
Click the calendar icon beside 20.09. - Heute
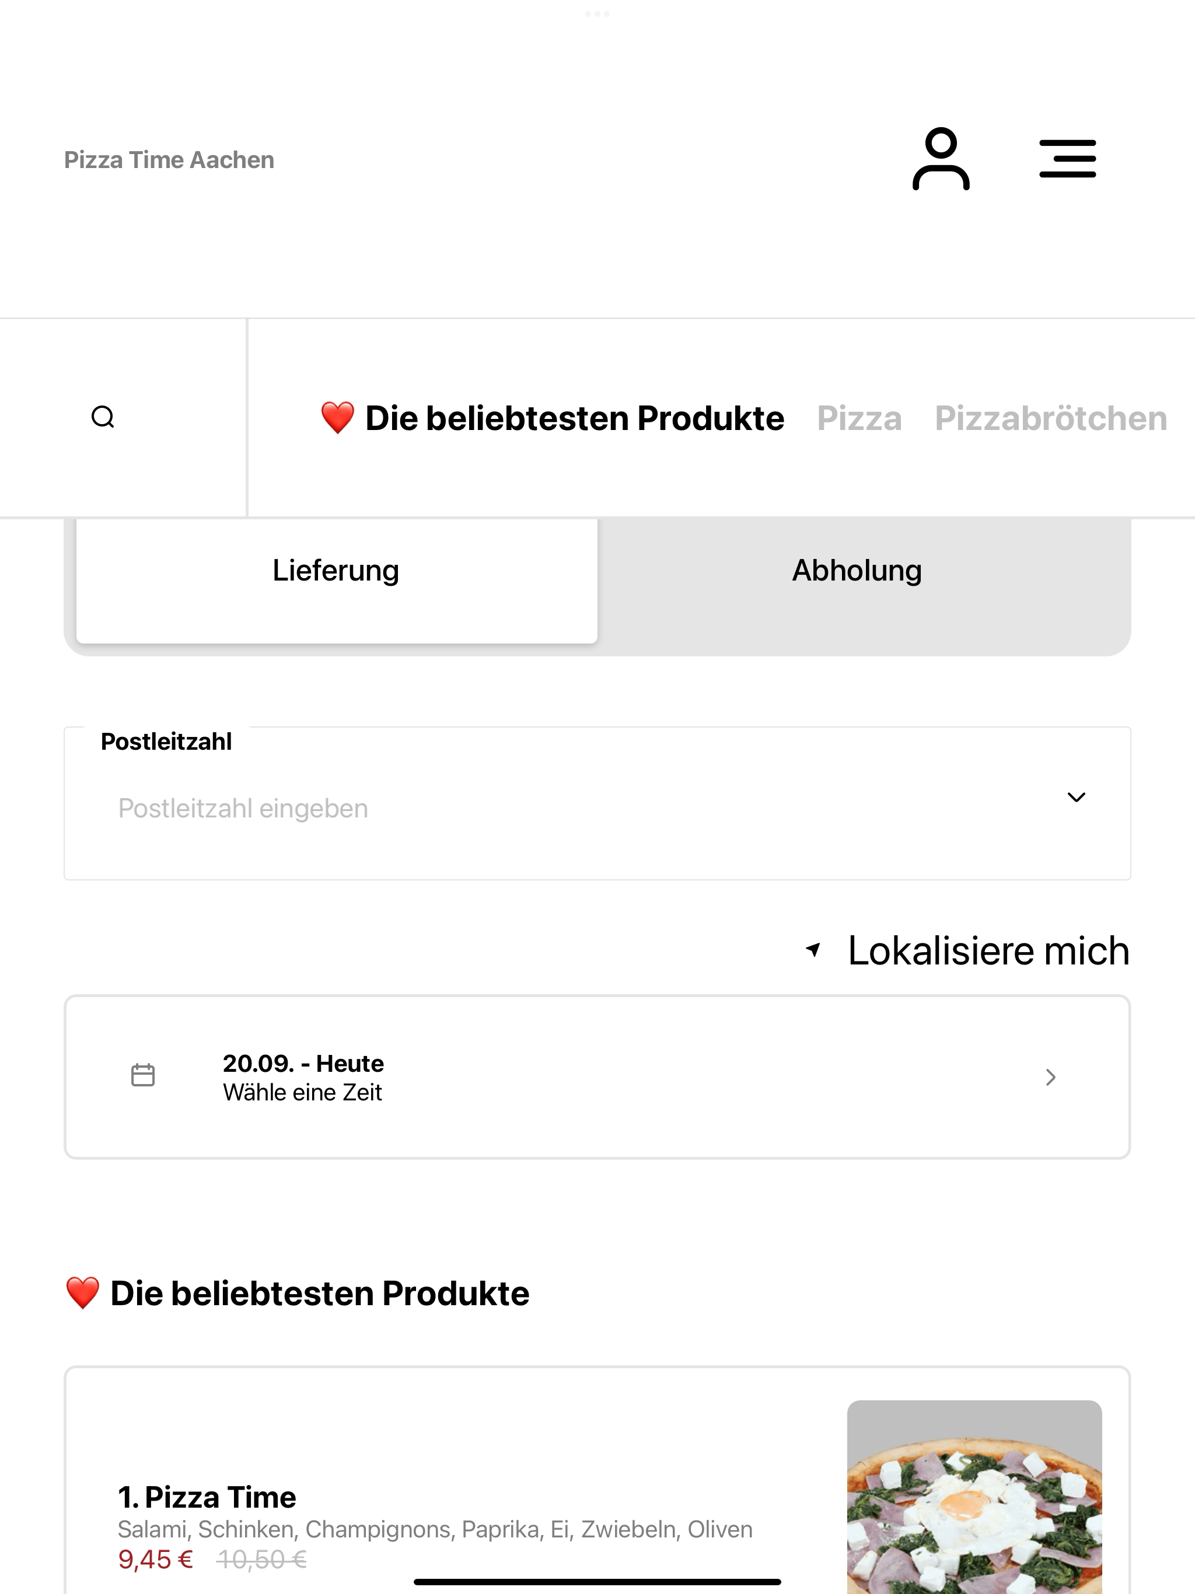[143, 1075]
